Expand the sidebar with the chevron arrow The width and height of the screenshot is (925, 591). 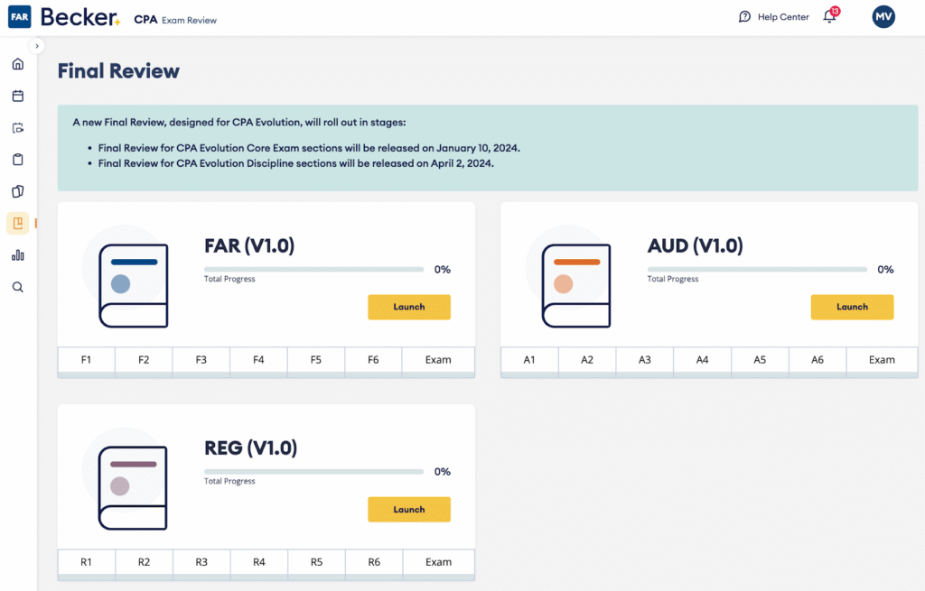pyautogui.click(x=37, y=46)
